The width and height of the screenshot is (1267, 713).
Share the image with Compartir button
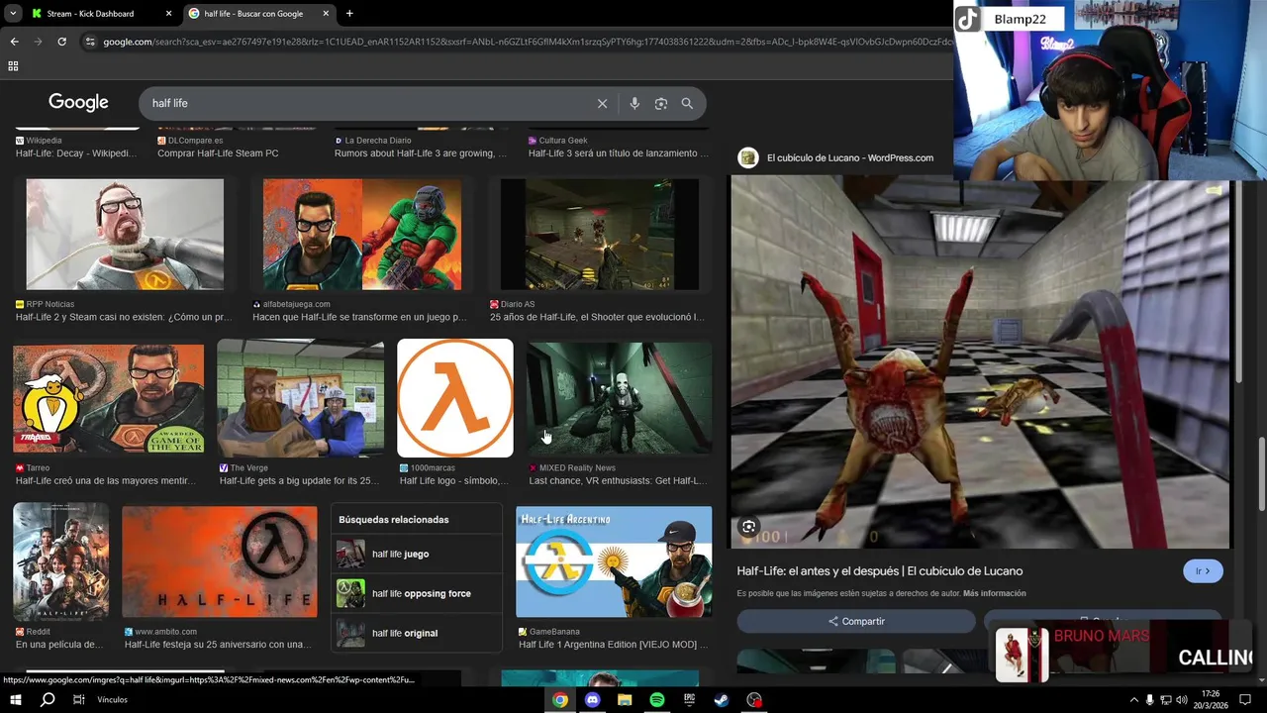pyautogui.click(x=856, y=621)
